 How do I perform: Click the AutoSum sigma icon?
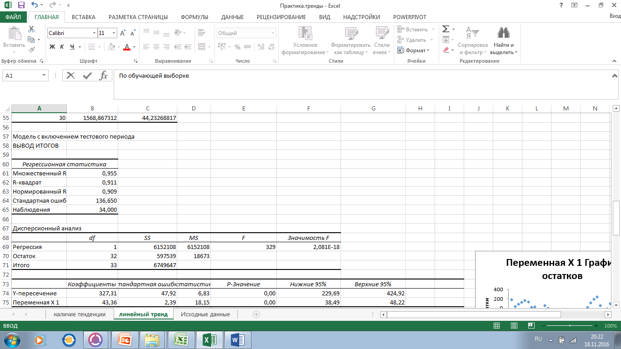coord(446,29)
